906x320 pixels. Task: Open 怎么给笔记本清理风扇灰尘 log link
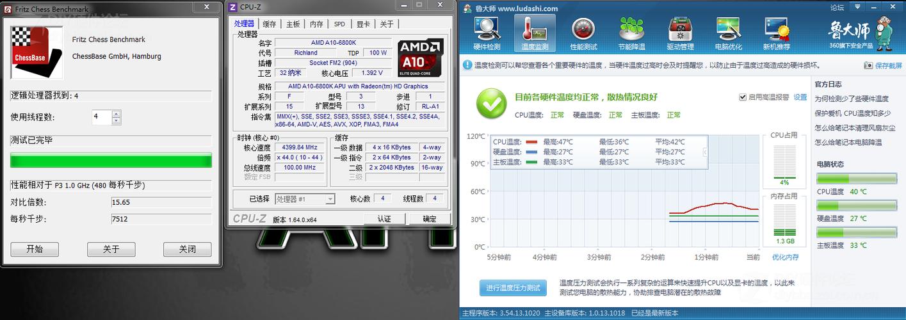coord(855,127)
